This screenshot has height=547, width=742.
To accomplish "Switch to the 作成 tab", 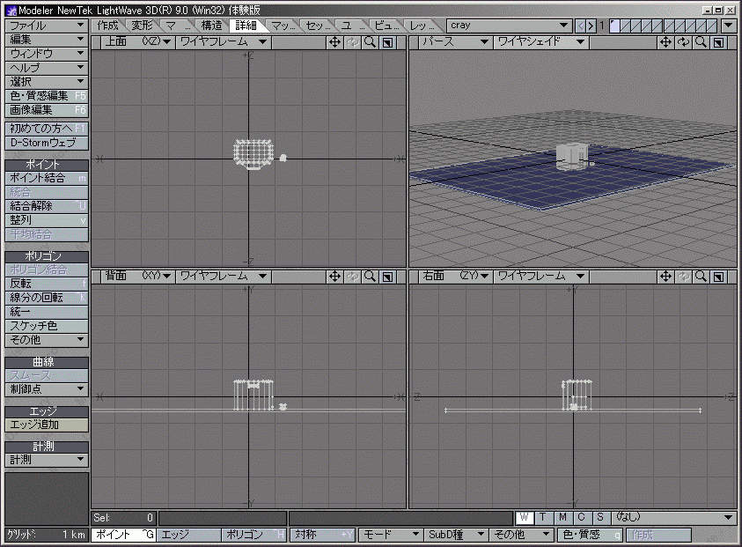I will tap(108, 26).
